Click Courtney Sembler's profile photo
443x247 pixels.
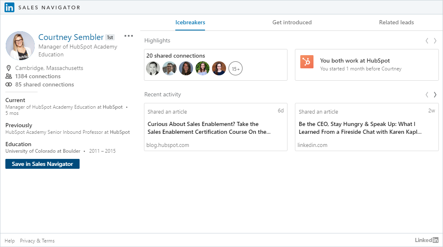[20, 46]
